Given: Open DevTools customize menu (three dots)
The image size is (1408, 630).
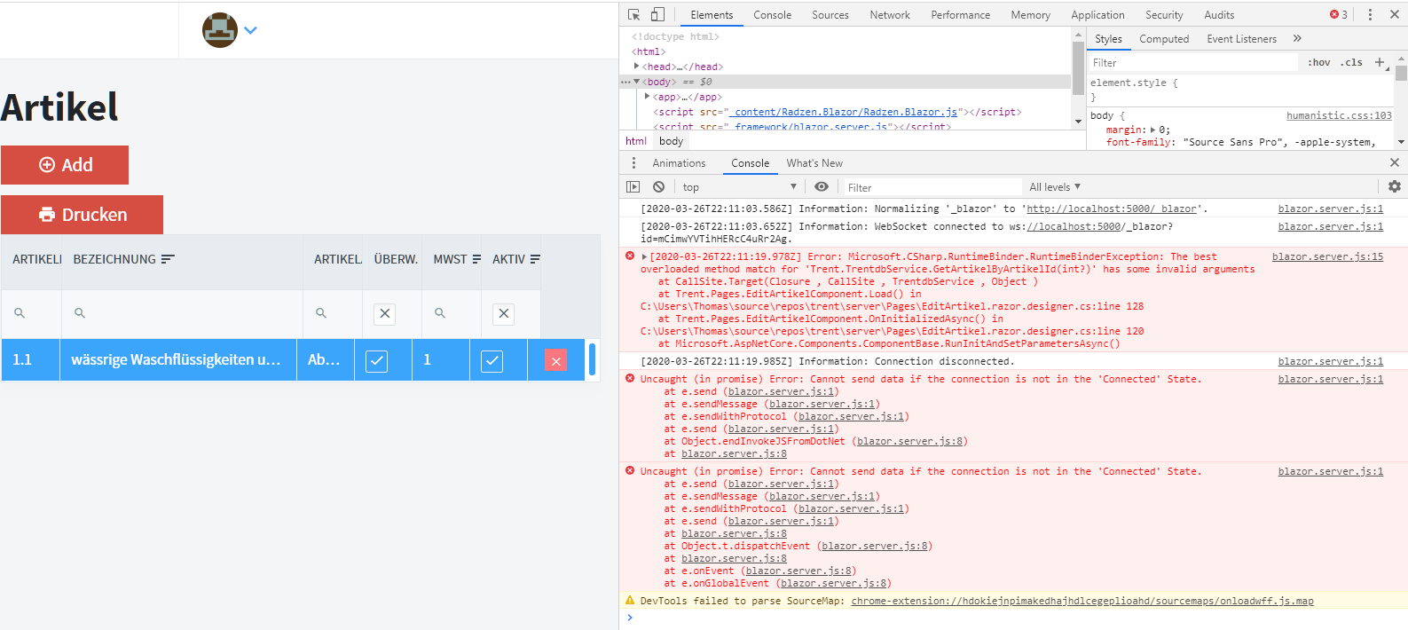Looking at the screenshot, I should coord(1370,14).
